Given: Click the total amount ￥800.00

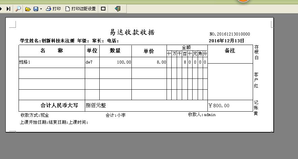Looking at the screenshot, I should pos(219,106).
